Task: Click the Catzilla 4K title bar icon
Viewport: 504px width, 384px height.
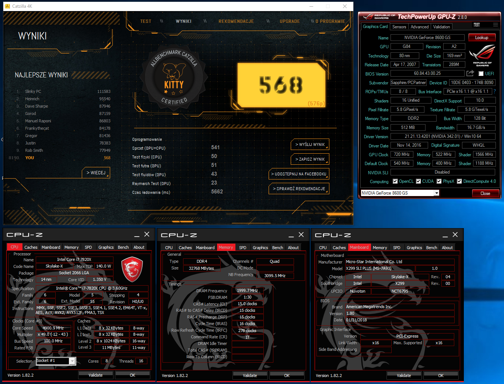Action: [x=7, y=6]
